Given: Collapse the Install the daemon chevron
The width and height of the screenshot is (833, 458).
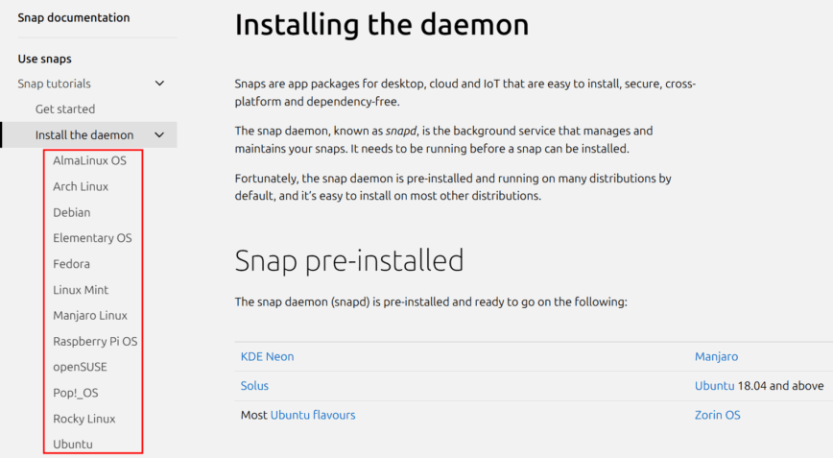Looking at the screenshot, I should click(x=159, y=135).
